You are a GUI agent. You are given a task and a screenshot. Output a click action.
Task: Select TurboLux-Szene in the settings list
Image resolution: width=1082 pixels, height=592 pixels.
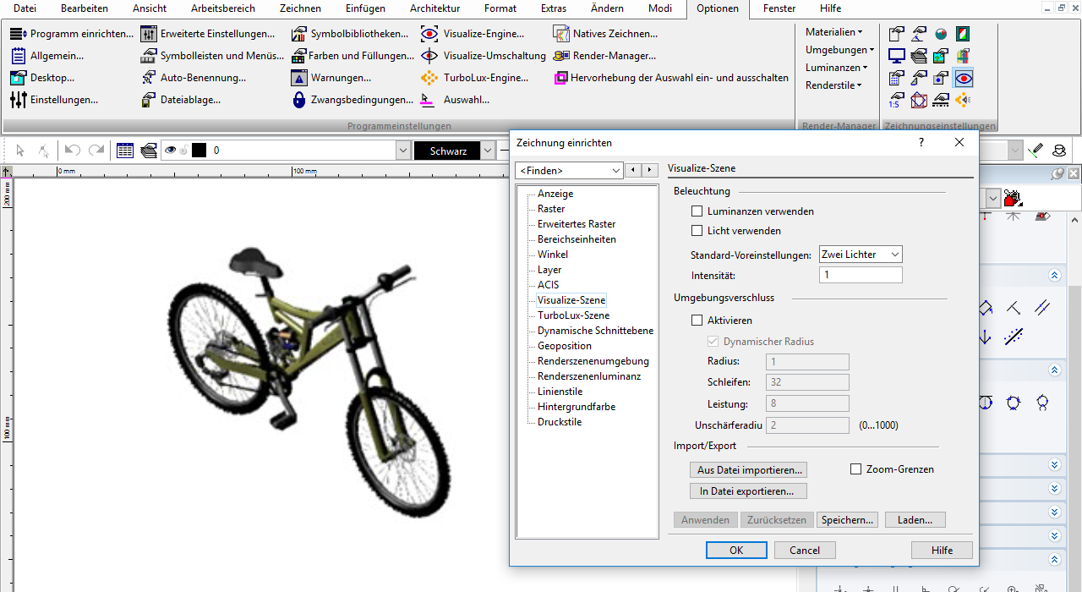point(573,315)
